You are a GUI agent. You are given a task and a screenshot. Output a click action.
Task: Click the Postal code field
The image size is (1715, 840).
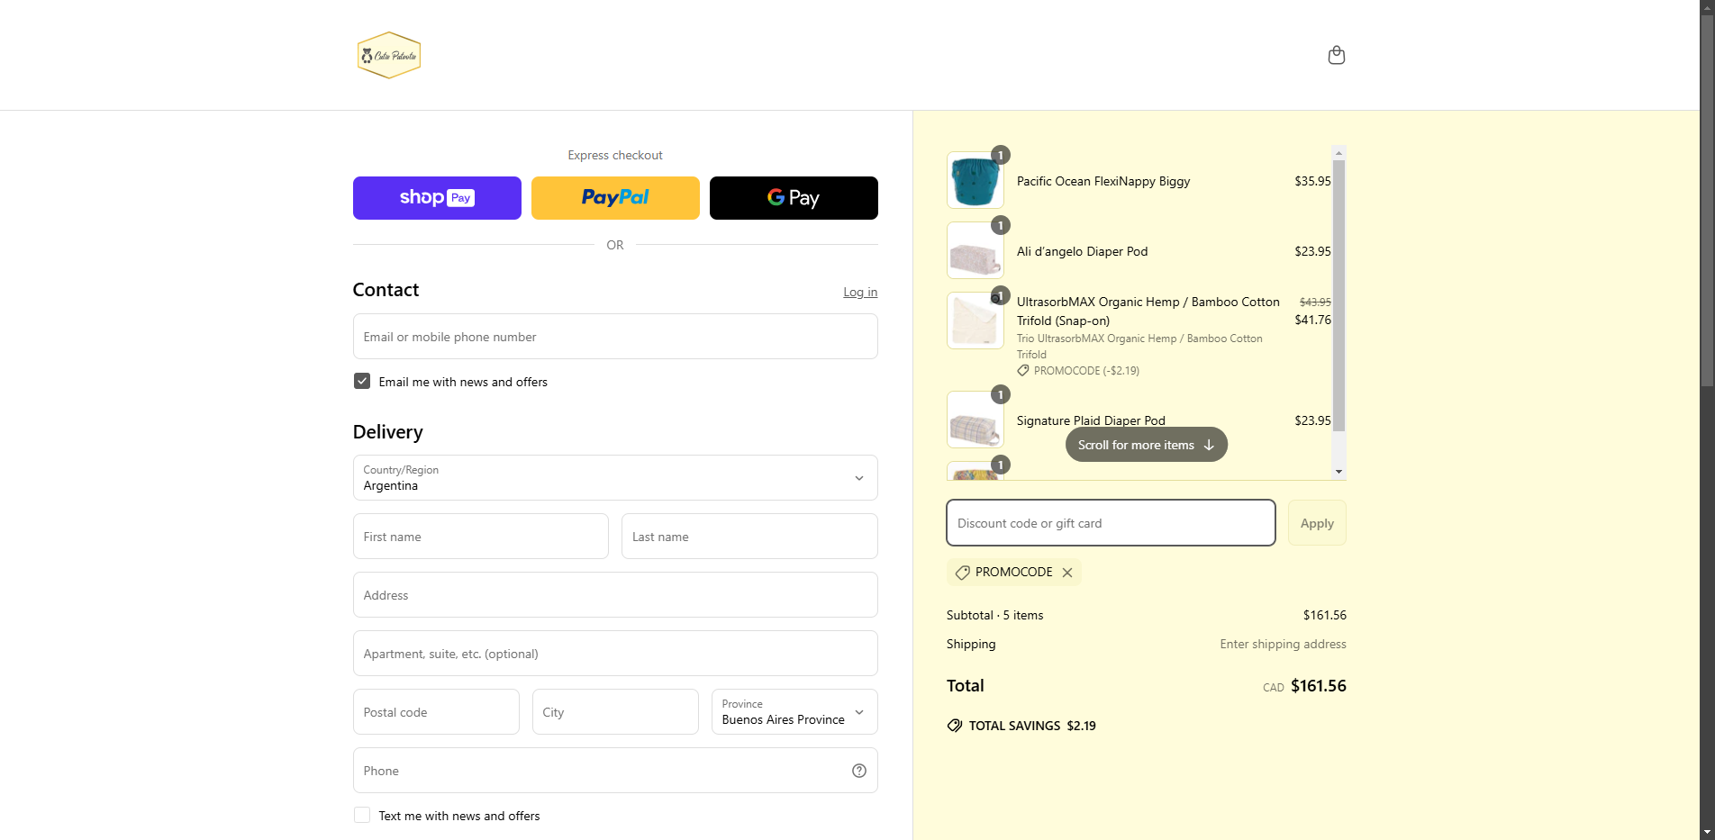click(436, 712)
